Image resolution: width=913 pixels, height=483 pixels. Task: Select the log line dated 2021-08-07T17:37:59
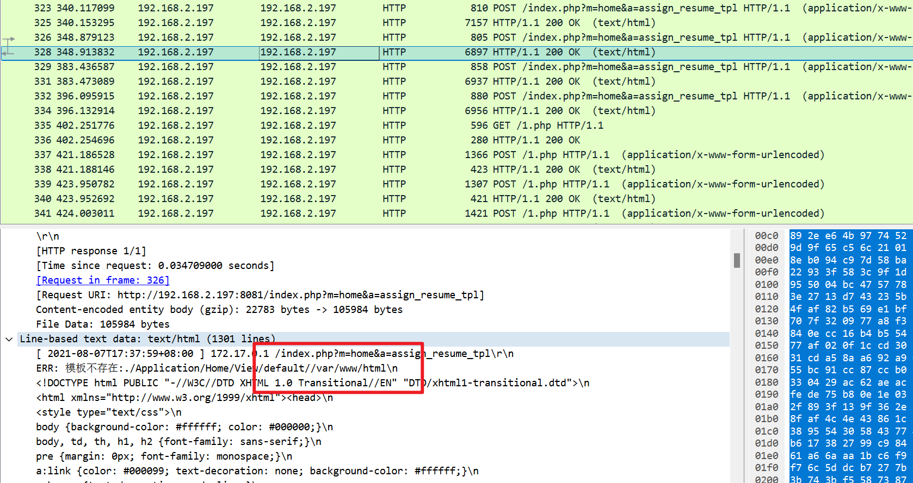(x=275, y=354)
